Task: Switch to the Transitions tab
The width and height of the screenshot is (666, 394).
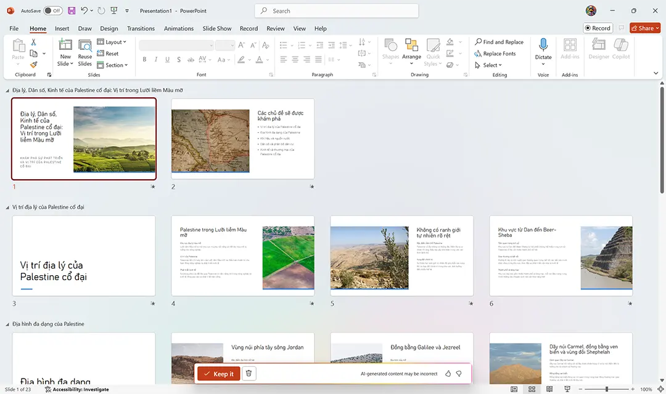Action: (x=141, y=28)
